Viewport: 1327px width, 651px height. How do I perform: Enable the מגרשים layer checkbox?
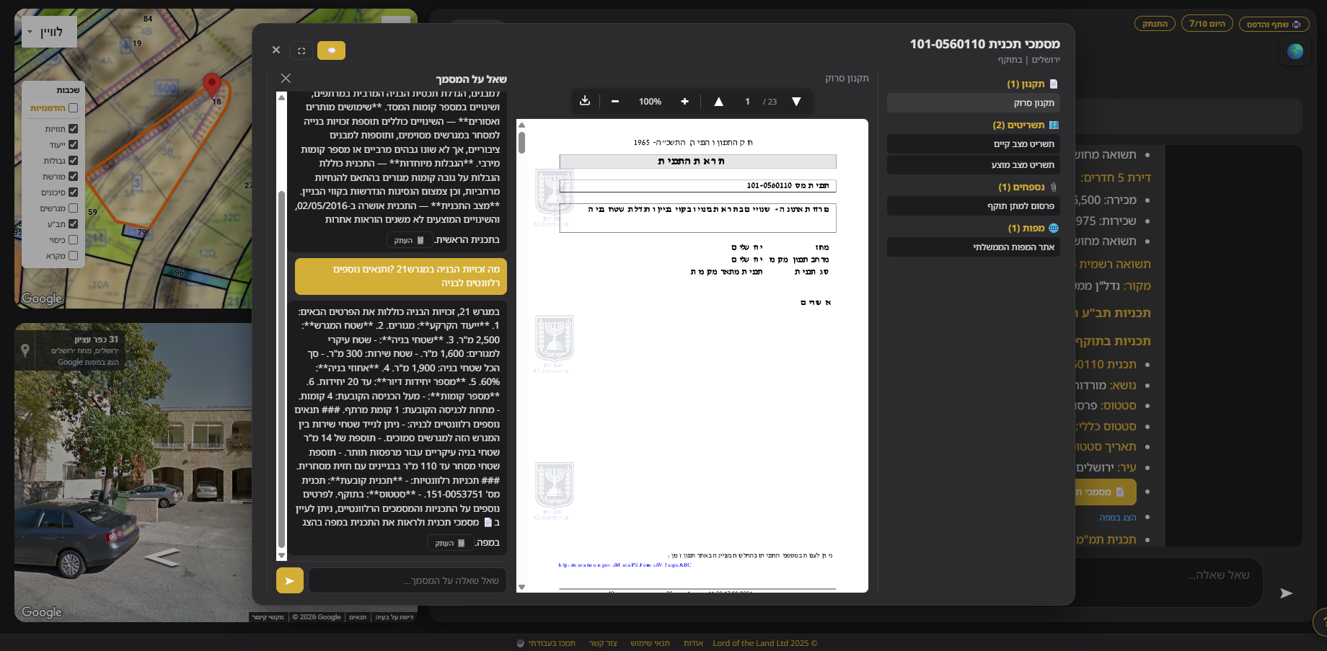coord(73,208)
